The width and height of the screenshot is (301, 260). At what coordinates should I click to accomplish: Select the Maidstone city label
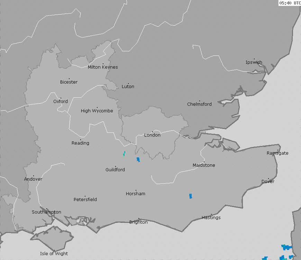(204, 165)
